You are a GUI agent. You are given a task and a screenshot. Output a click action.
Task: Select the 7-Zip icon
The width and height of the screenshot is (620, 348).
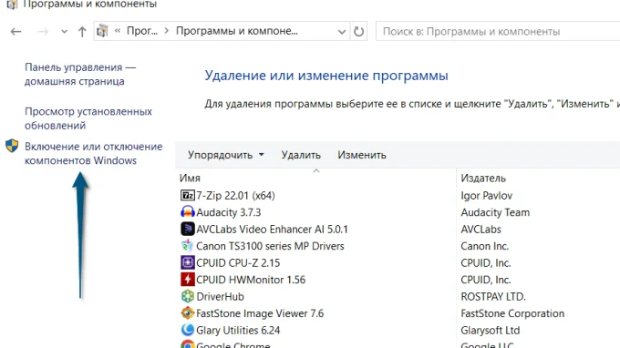[x=188, y=196]
